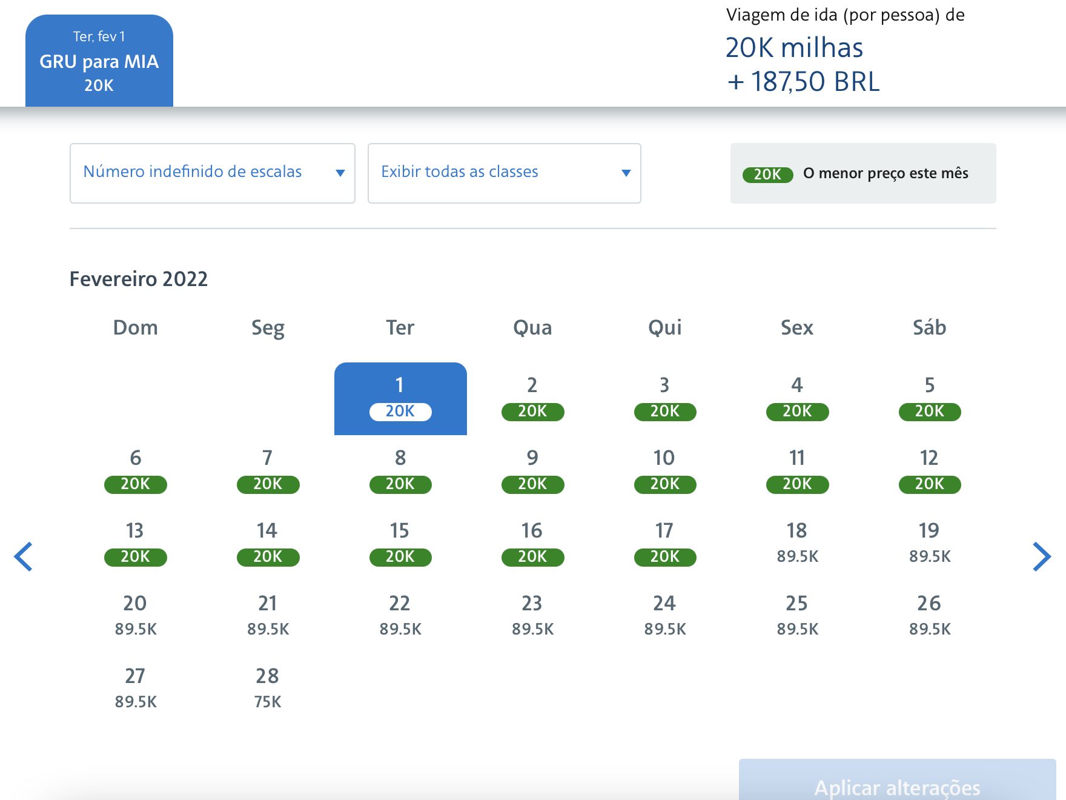Choose February 10 date
This screenshot has width=1066, height=800.
[665, 472]
